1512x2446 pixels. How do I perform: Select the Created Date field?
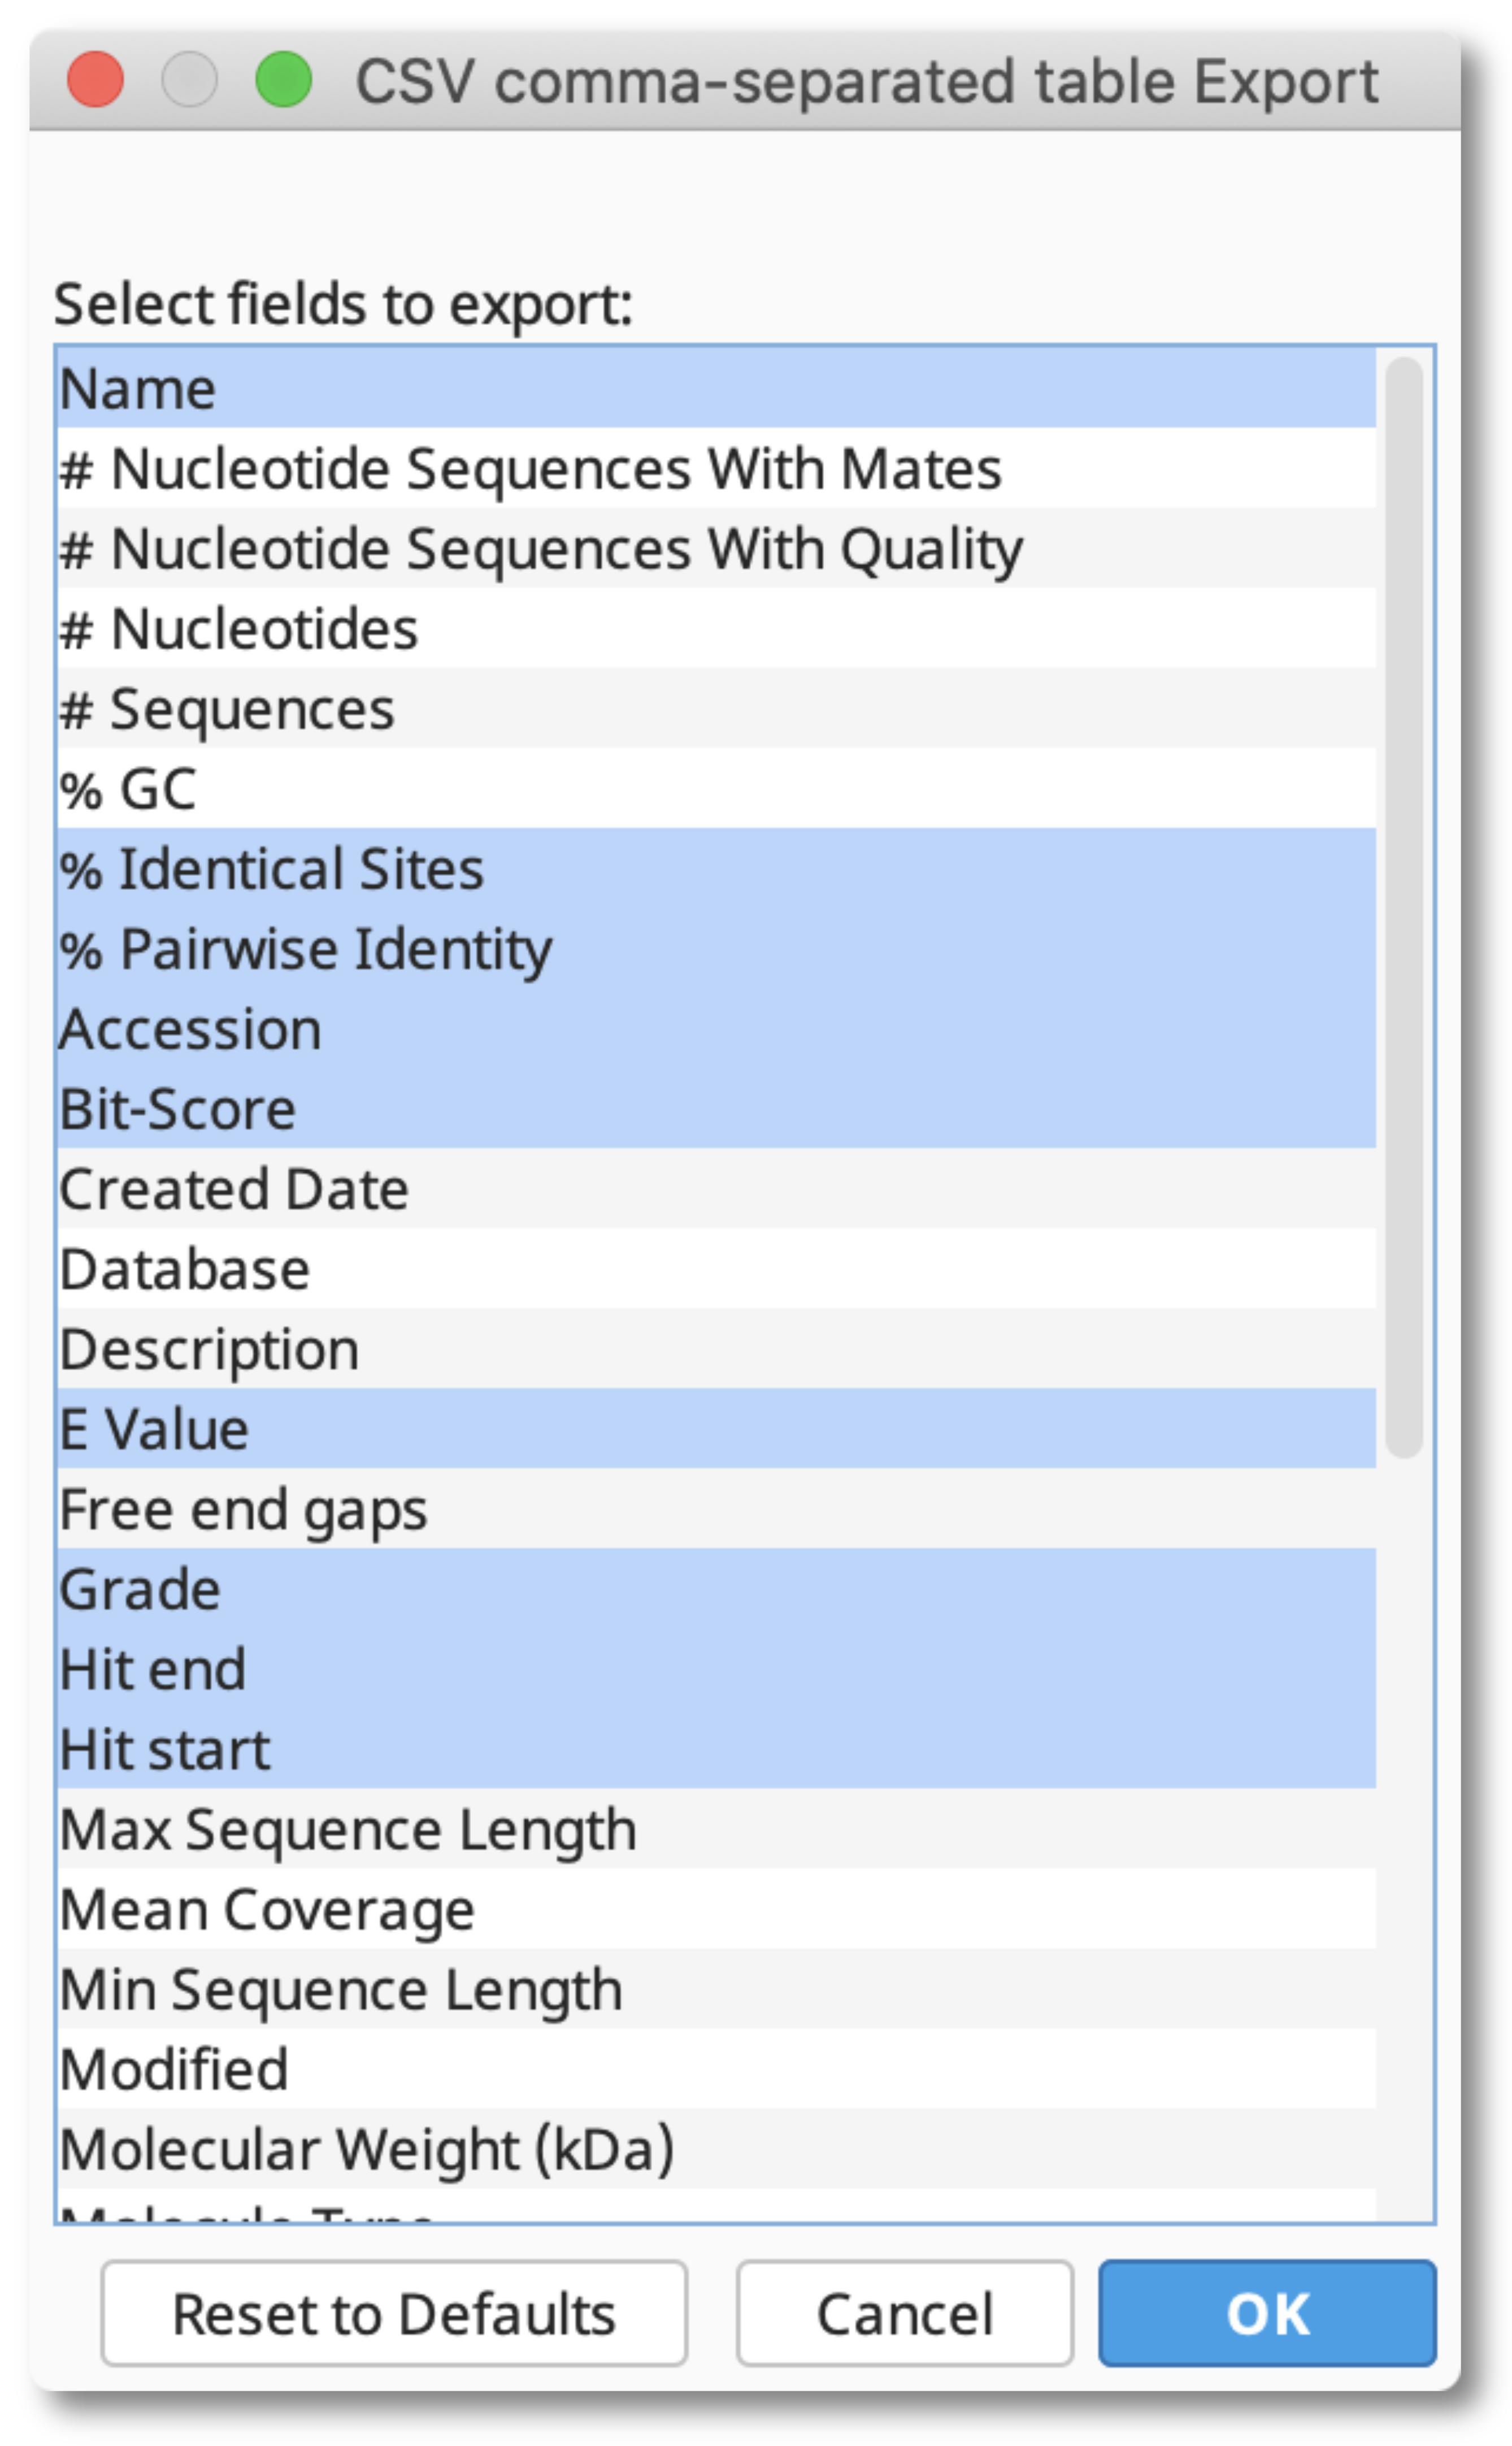(x=716, y=1188)
